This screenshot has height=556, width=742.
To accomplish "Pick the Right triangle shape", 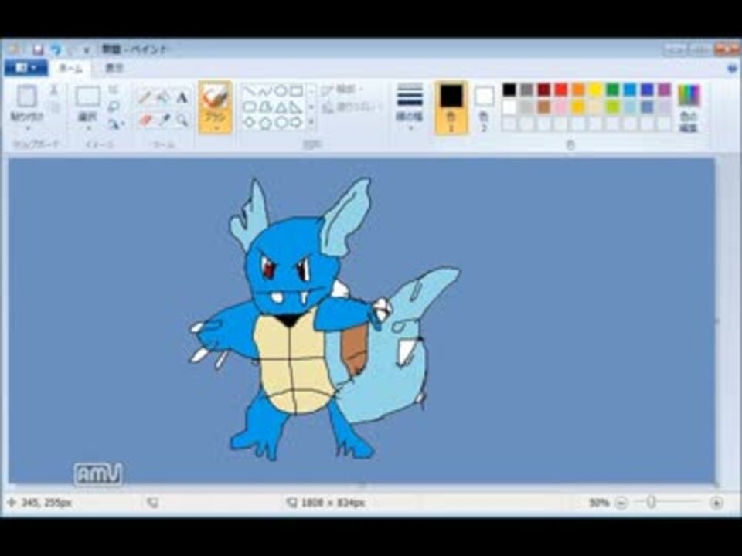I will point(296,107).
